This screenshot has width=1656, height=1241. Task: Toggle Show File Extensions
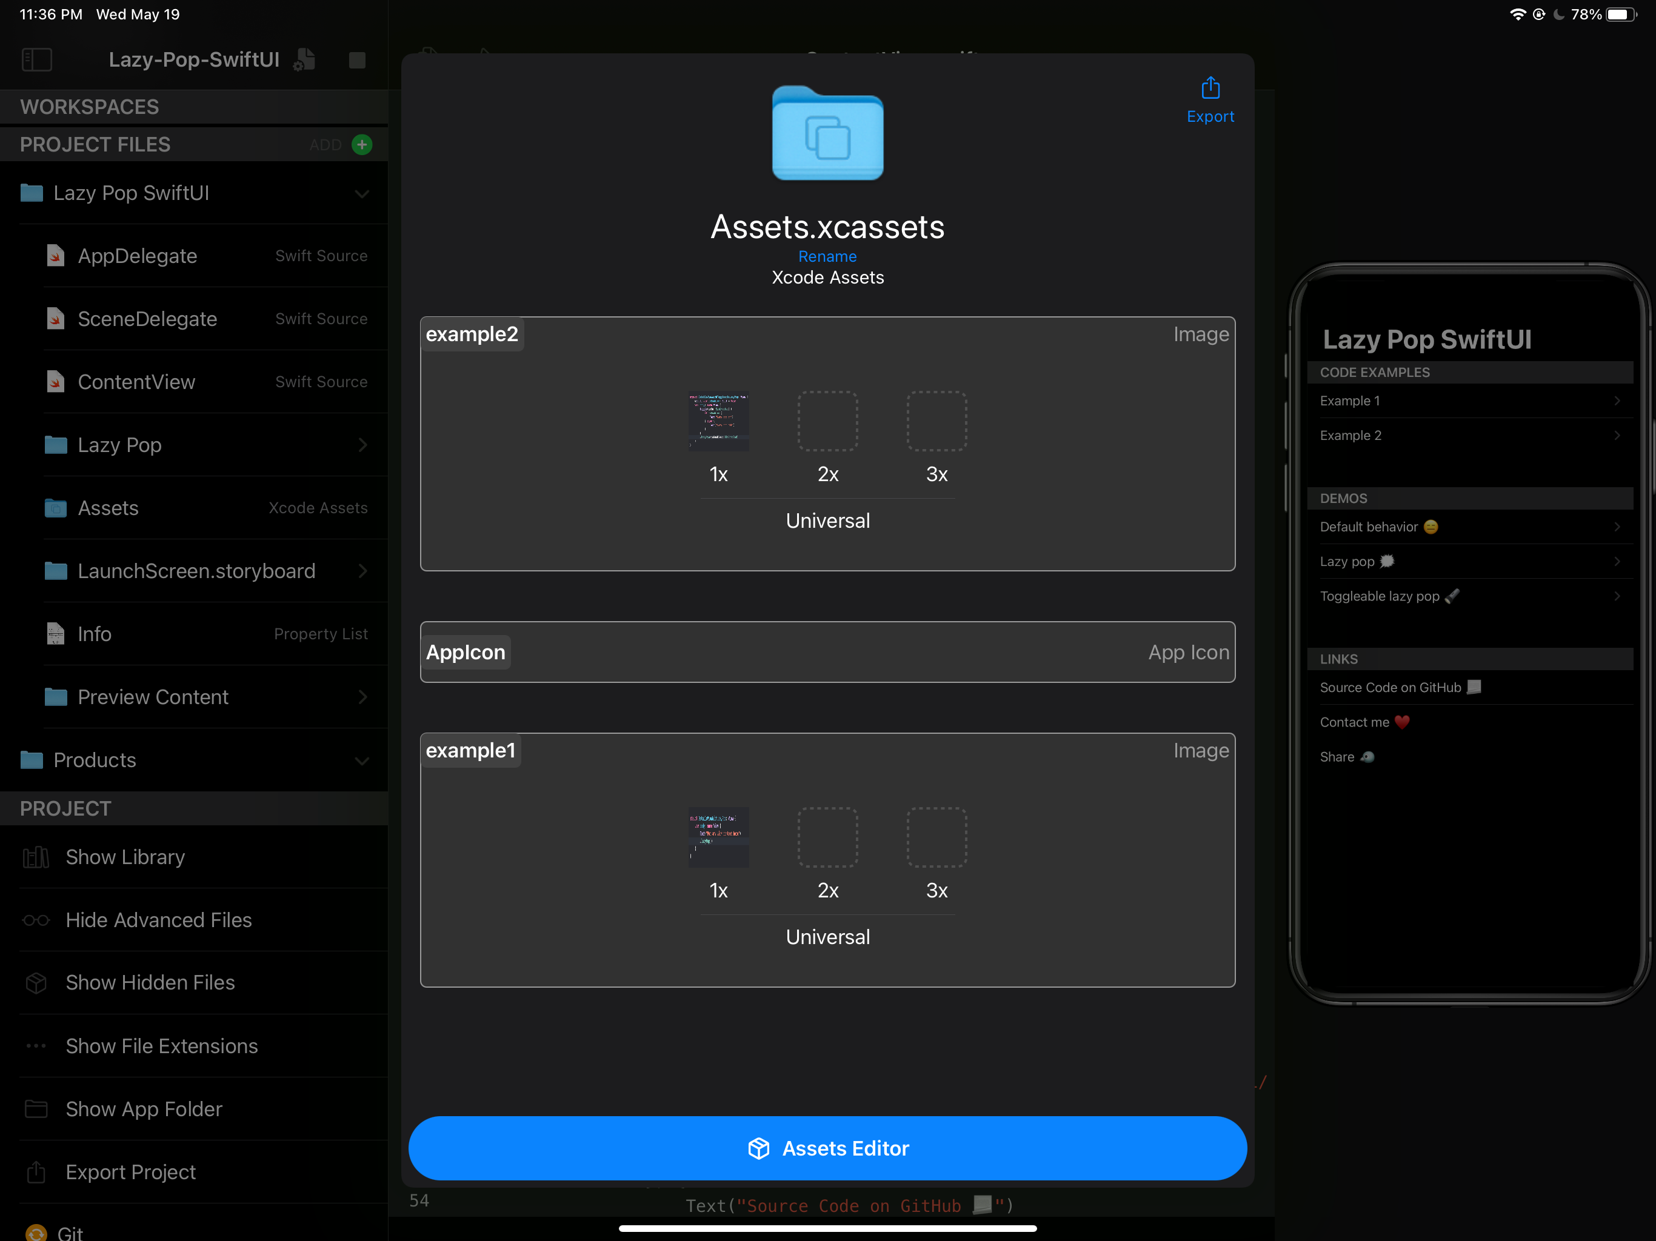click(x=161, y=1046)
